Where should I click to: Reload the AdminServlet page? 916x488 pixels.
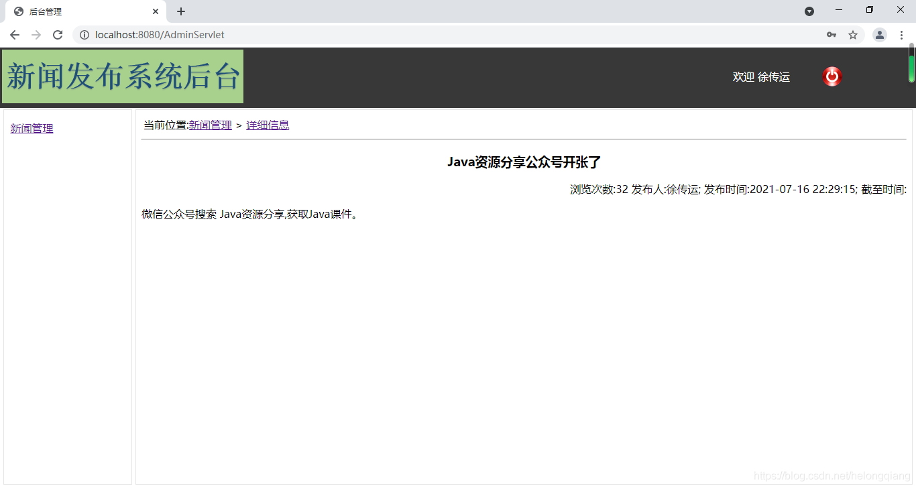[x=58, y=34]
